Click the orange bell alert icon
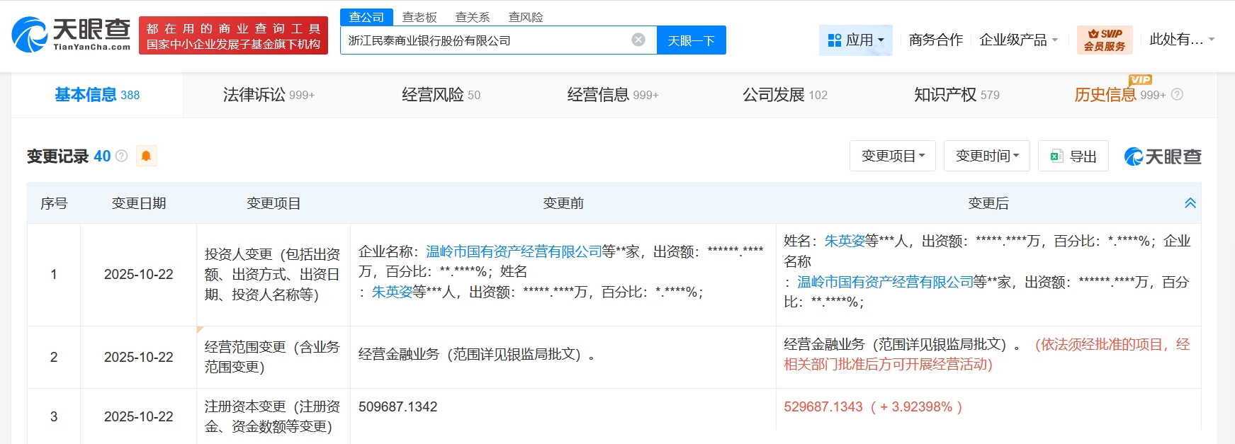This screenshot has width=1235, height=444. click(146, 156)
